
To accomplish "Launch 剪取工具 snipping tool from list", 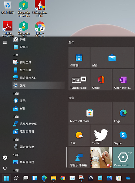I will pos(39,63).
